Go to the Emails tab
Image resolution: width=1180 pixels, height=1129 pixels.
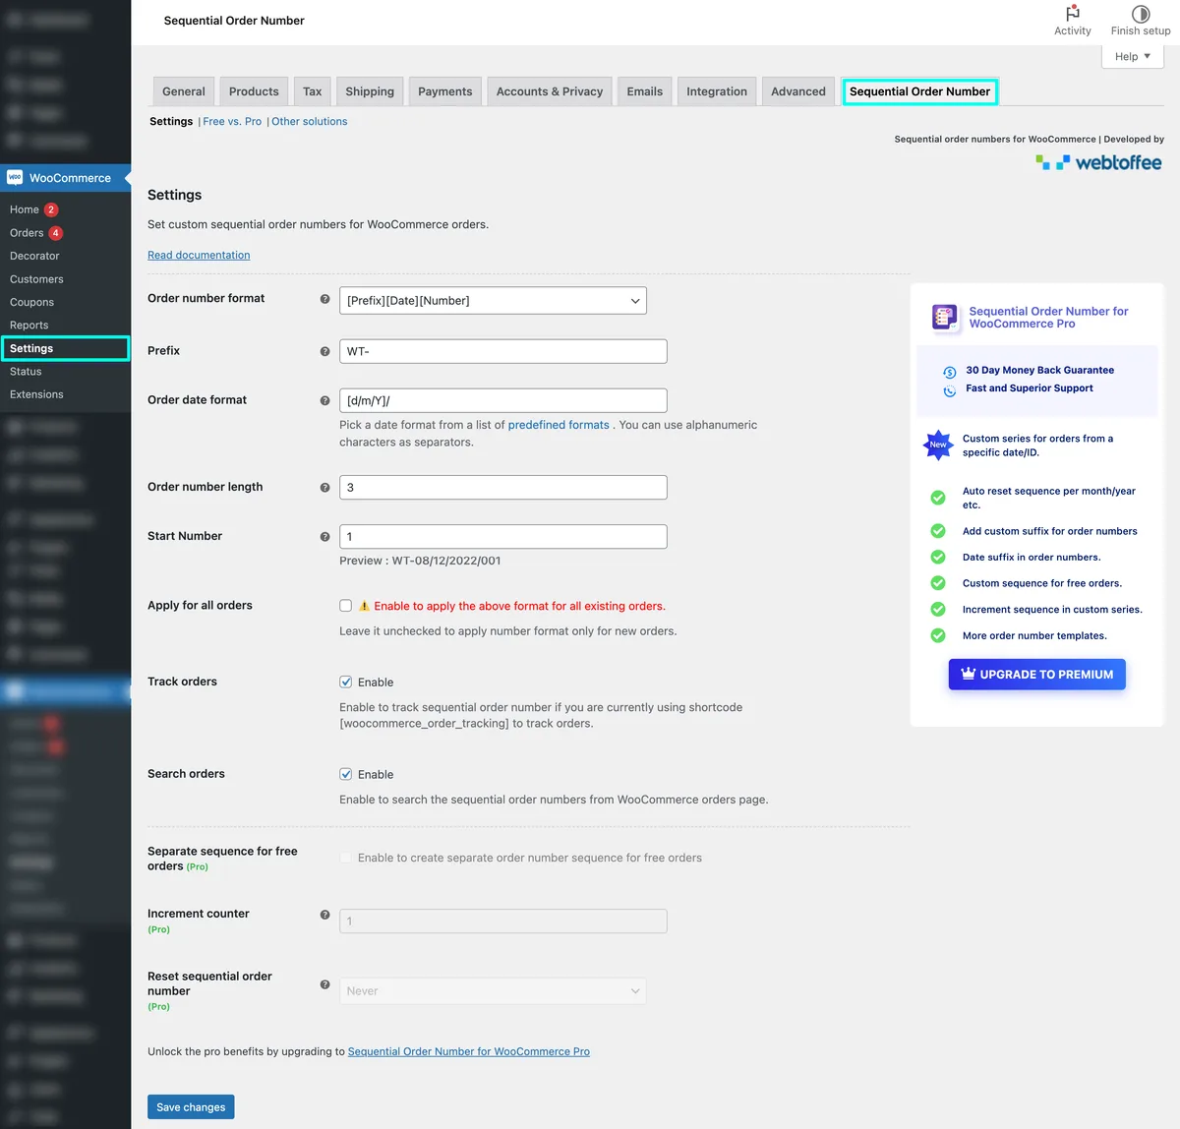coord(645,91)
